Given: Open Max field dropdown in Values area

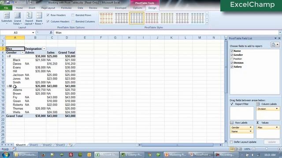Looking at the screenshot, I should 277,127.
